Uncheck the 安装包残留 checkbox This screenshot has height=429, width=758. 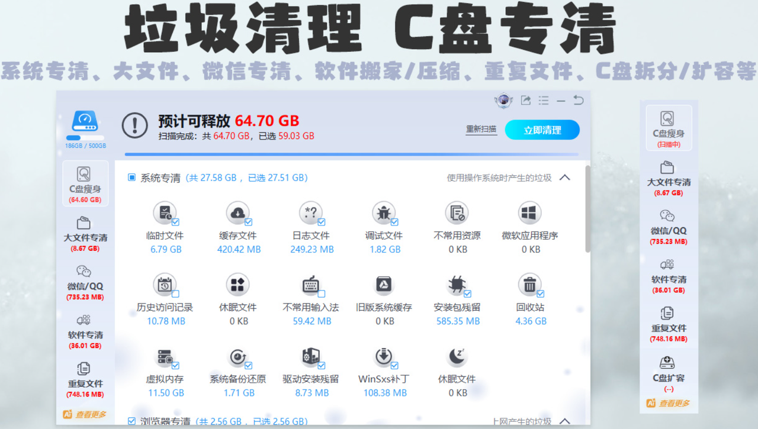(x=468, y=294)
